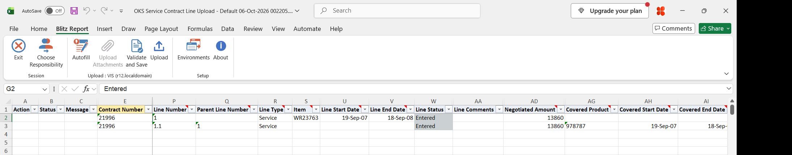Viewport: 792px width, 155px height.
Task: Open the Status column filter
Action: tap(60, 109)
